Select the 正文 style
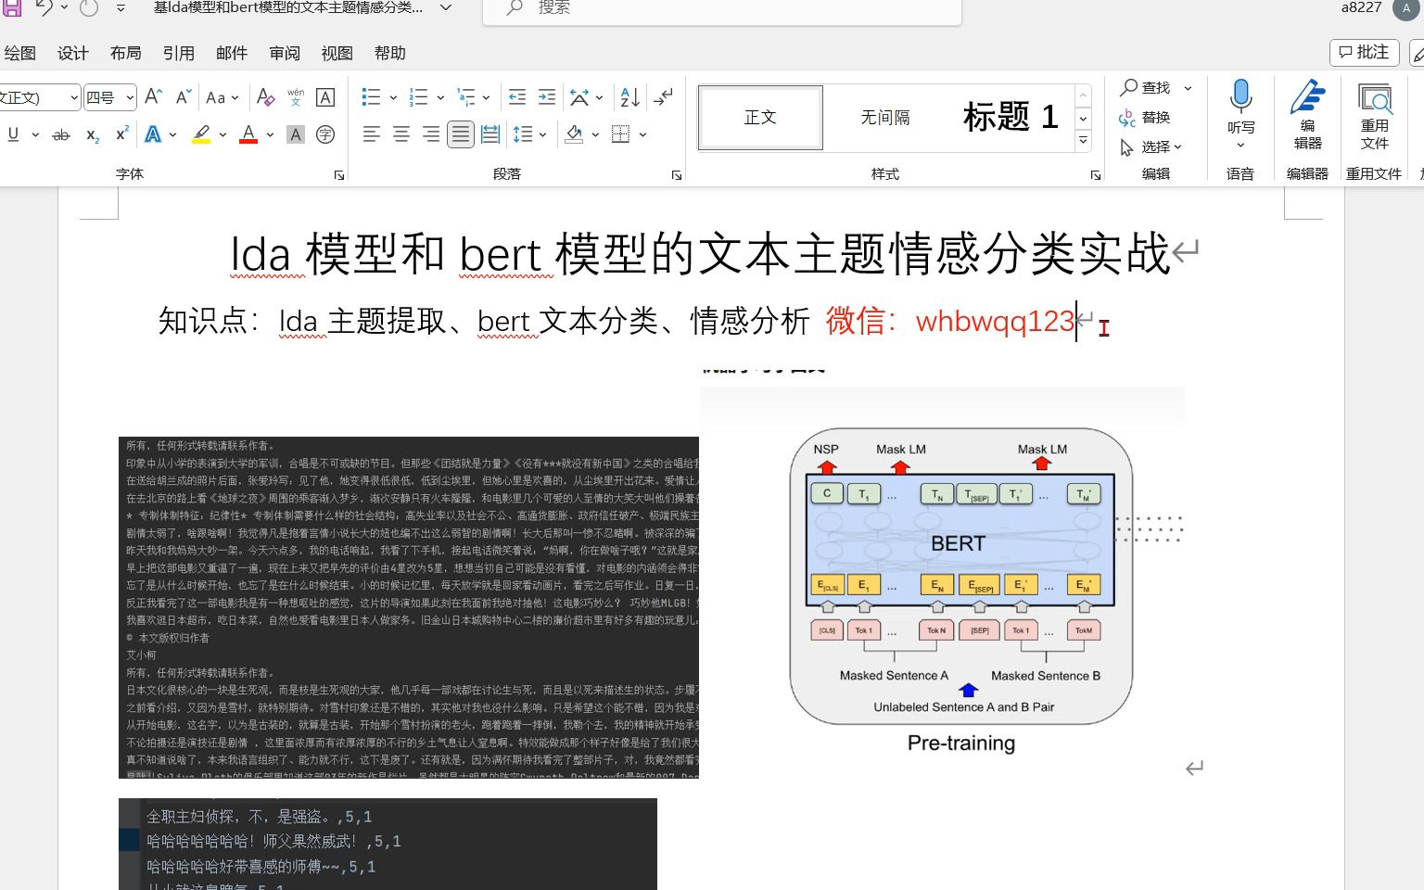 [760, 118]
